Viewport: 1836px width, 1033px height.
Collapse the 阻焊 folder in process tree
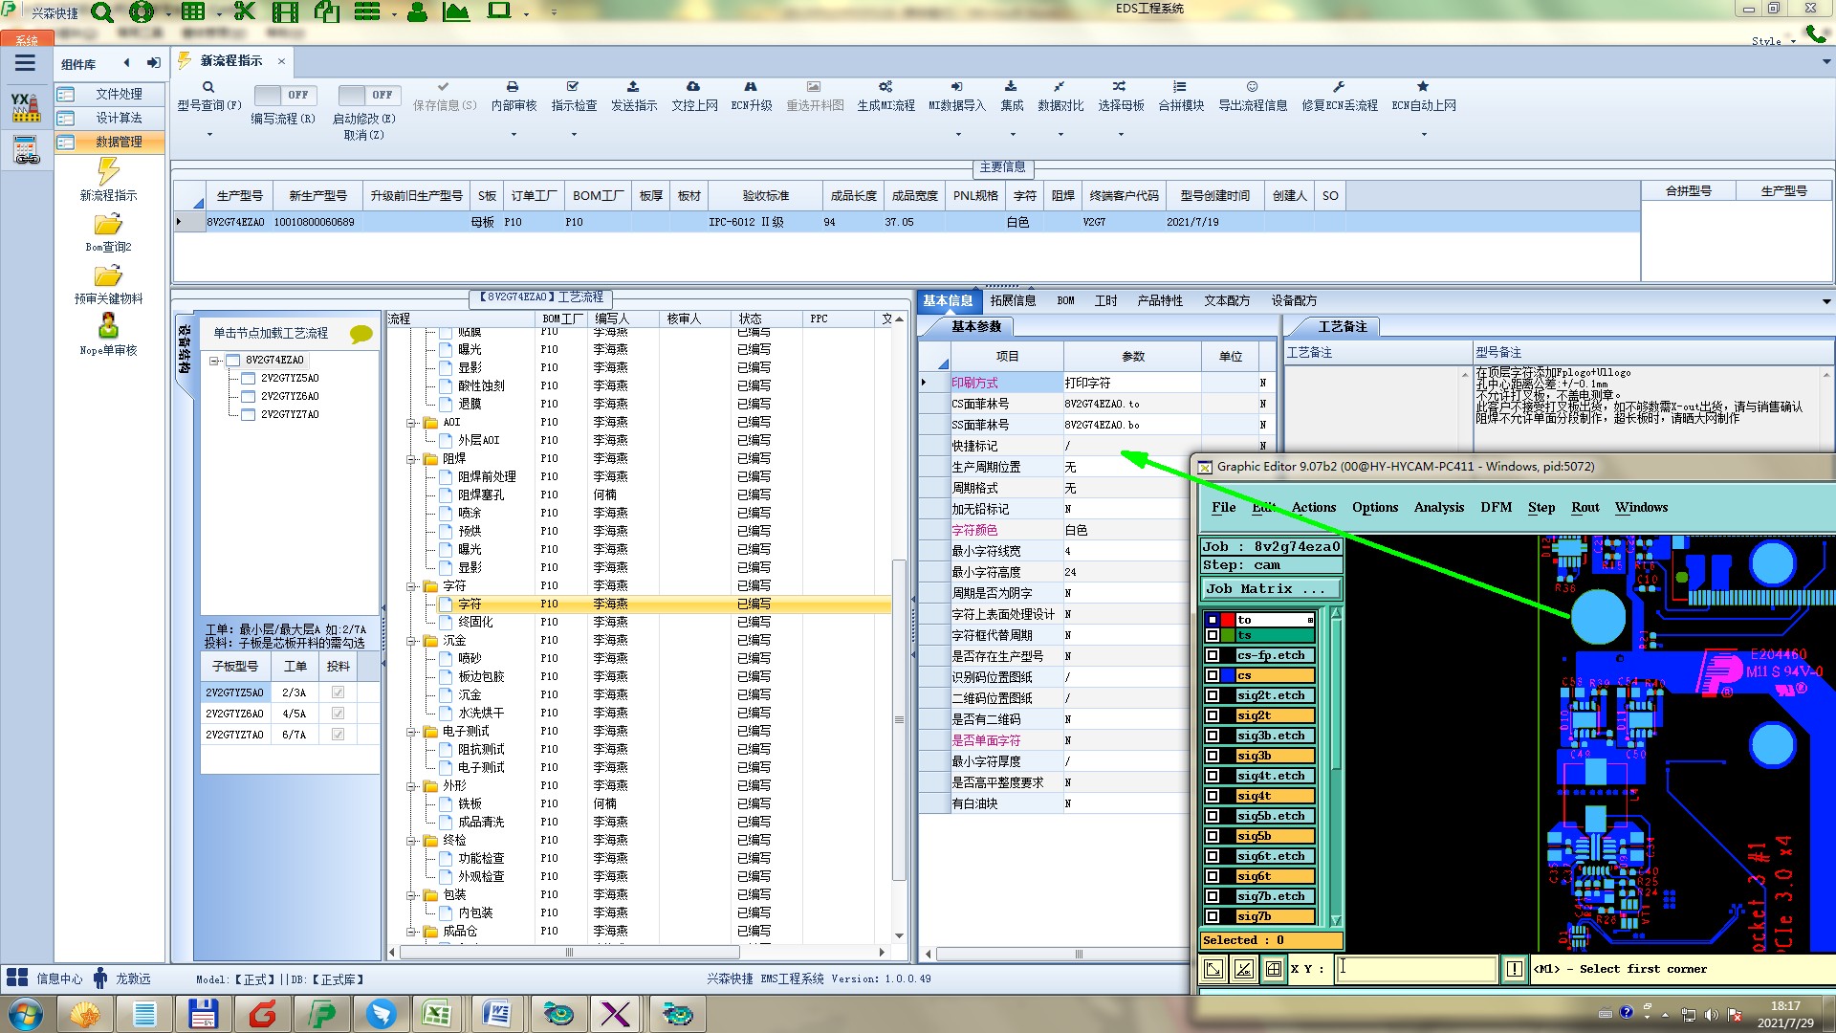point(412,459)
